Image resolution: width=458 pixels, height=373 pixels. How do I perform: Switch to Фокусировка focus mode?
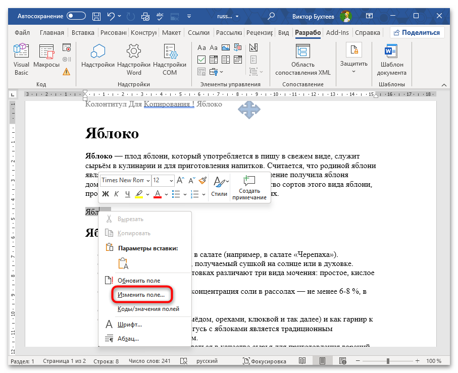[265, 361]
